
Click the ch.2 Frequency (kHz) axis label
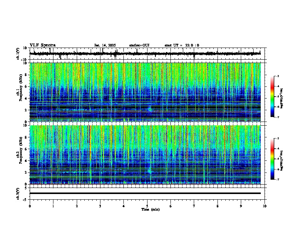[x=20, y=150]
